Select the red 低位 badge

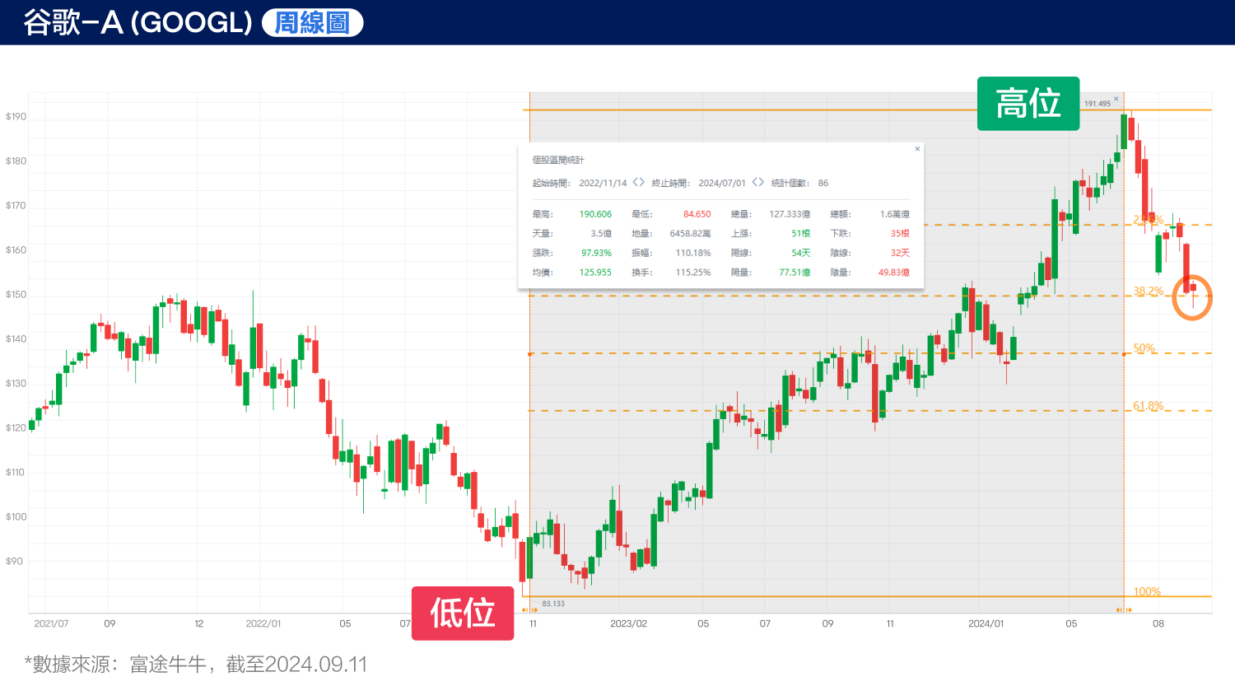coord(463,612)
